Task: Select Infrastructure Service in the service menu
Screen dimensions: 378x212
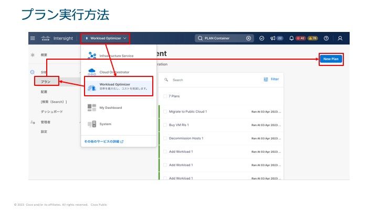Action: tap(119, 56)
